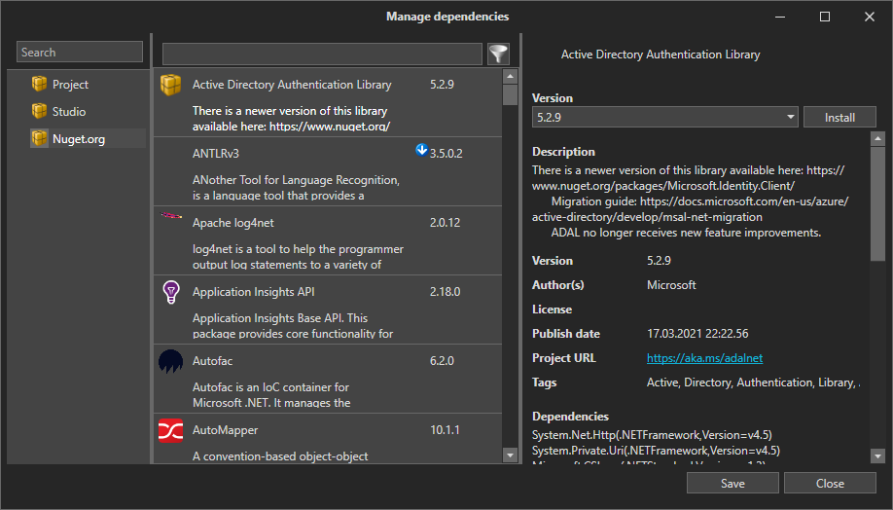The width and height of the screenshot is (893, 510).
Task: Select the Application Insights API package
Action: pos(328,310)
